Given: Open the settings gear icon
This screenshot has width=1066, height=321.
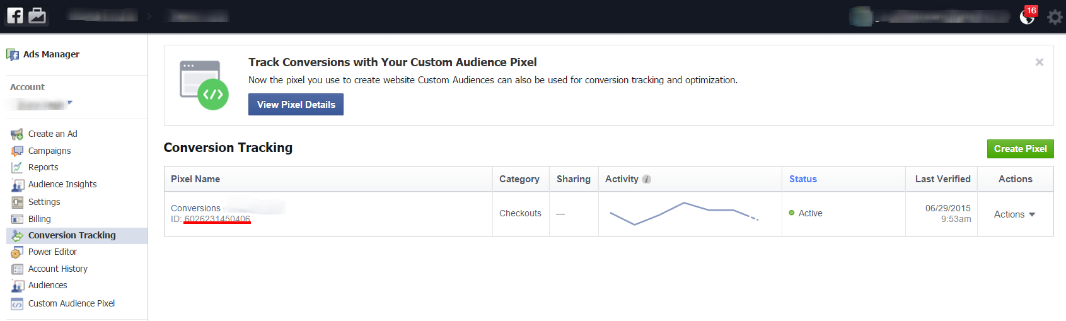Looking at the screenshot, I should pos(1055,17).
